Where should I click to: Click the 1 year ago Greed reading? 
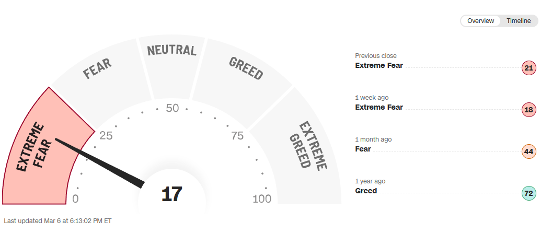pos(366,191)
